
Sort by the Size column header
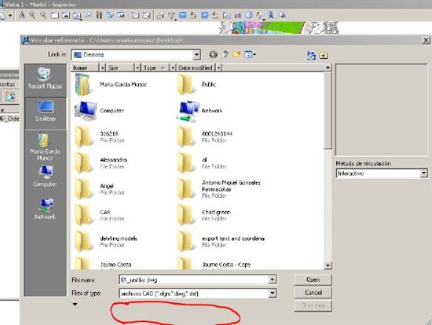point(120,68)
